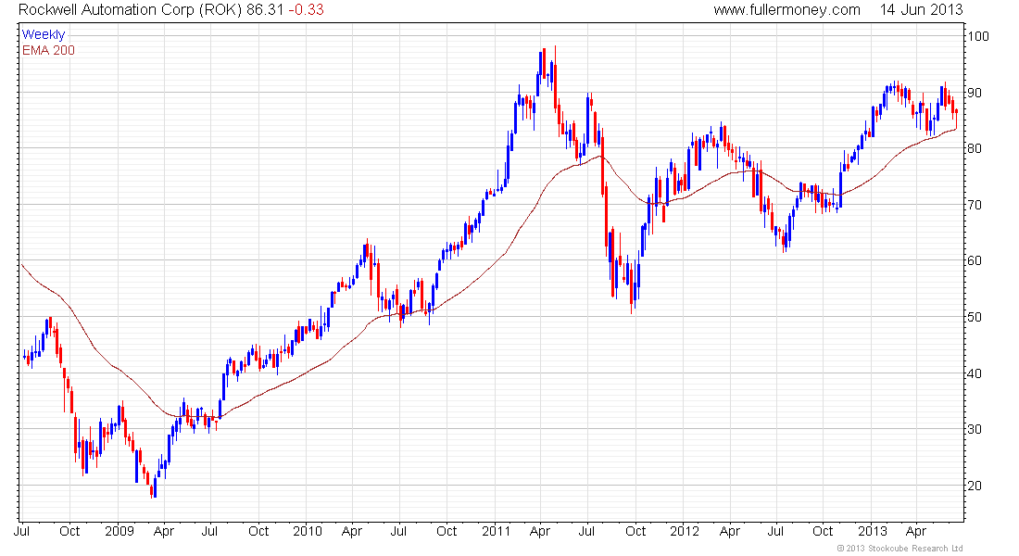Click the early 2009 lowest candlestick near 18
The width and height of the screenshot is (1019, 556).
(152, 490)
